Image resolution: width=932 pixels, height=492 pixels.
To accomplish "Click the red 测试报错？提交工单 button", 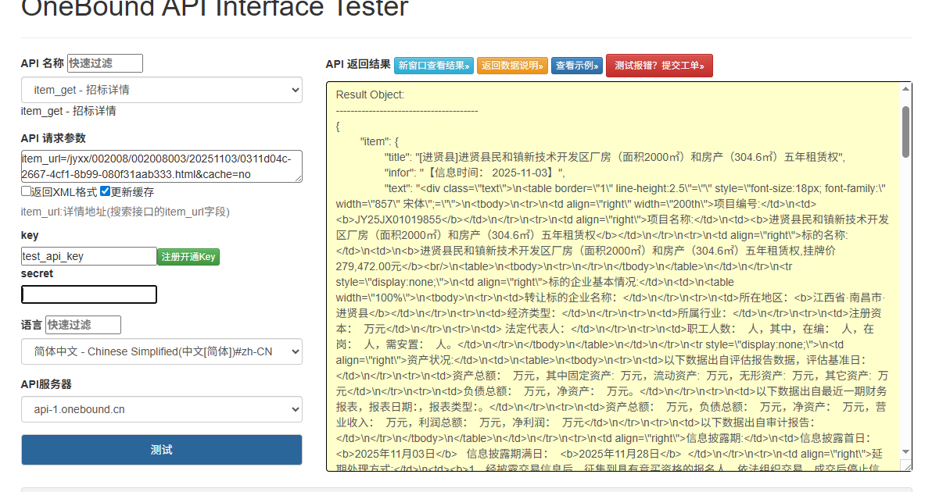I will pyautogui.click(x=659, y=66).
